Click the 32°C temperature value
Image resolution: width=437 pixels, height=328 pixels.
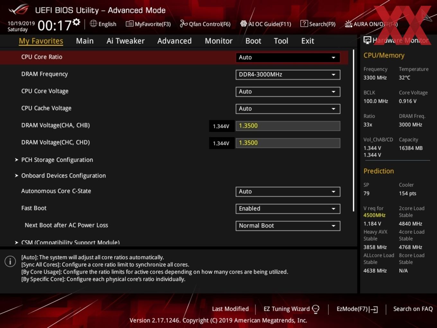point(405,77)
